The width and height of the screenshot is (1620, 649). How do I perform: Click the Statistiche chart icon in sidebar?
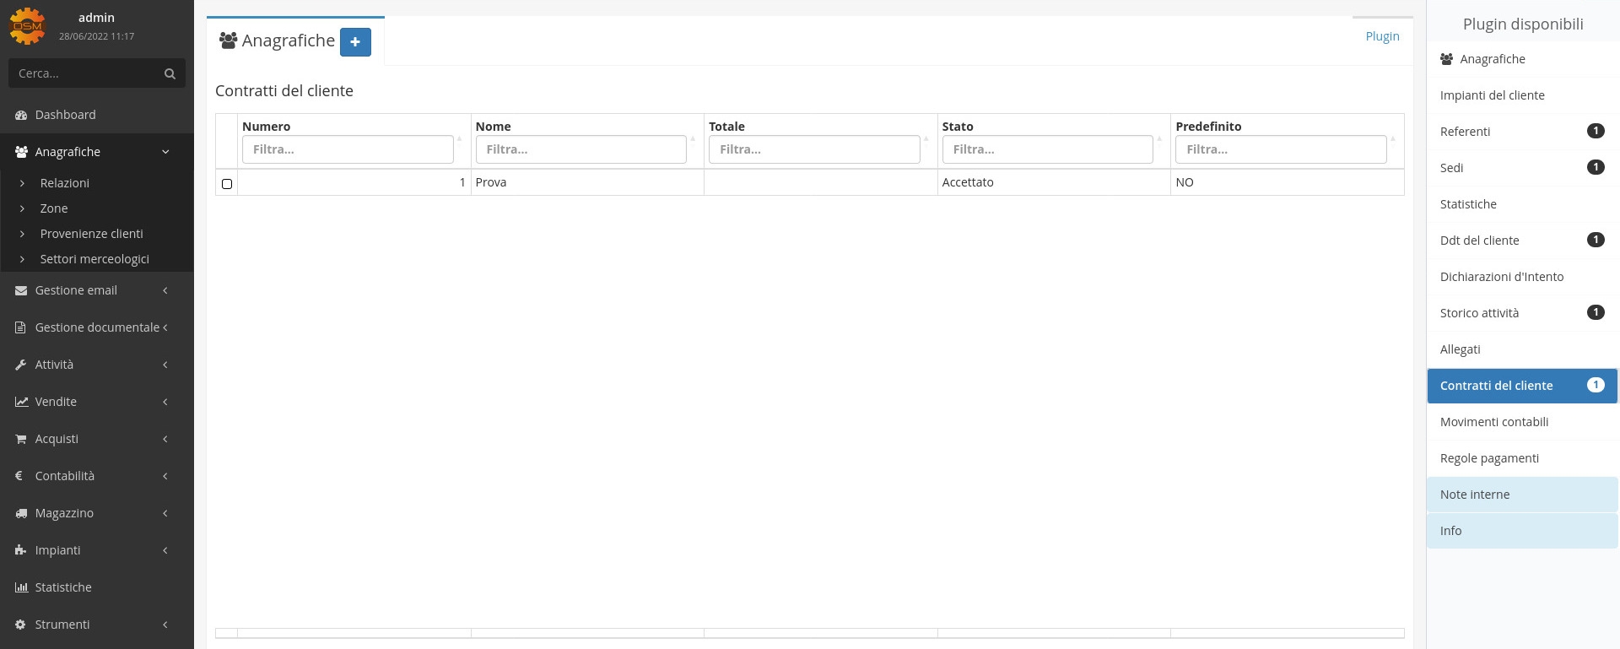[x=21, y=587]
